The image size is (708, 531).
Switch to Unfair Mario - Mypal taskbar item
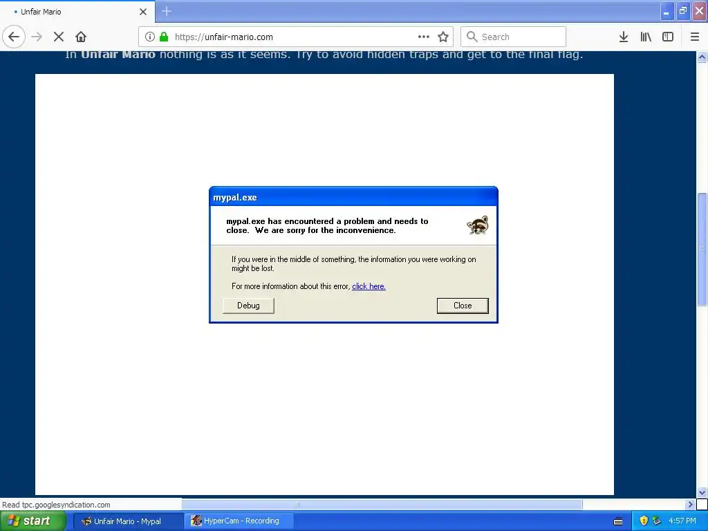(x=128, y=521)
